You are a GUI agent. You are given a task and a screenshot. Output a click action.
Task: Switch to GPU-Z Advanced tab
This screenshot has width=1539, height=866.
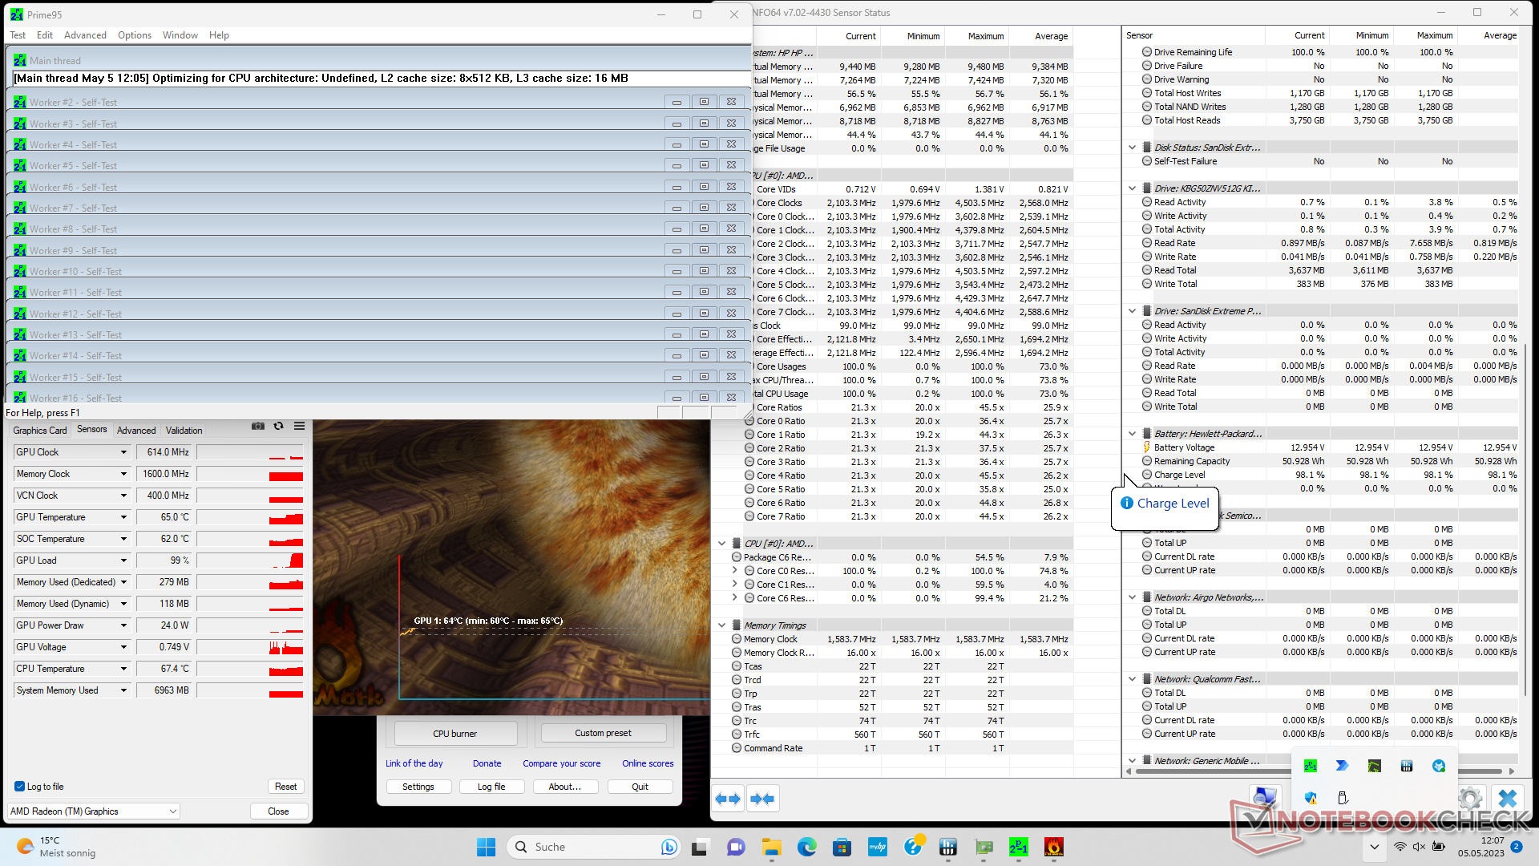click(x=136, y=431)
